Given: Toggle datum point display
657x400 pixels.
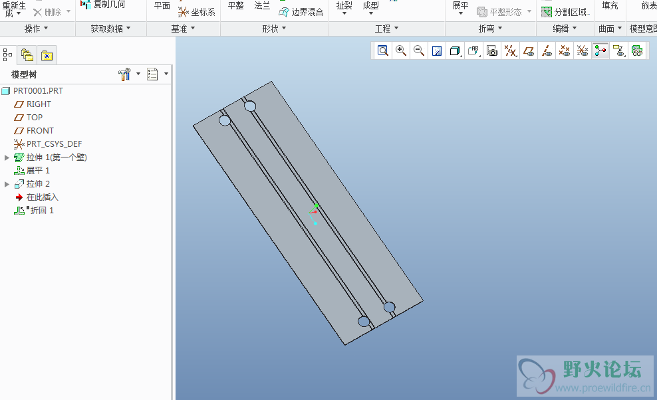Looking at the screenshot, I should click(x=565, y=51).
